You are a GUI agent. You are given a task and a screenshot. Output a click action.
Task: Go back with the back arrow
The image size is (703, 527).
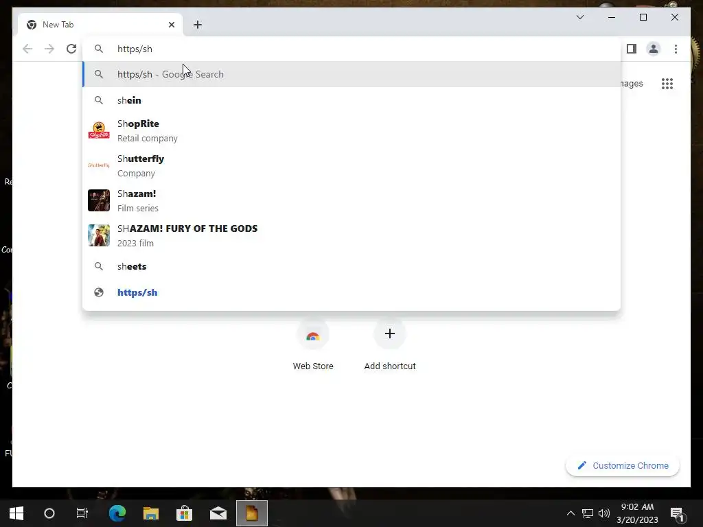coord(27,49)
